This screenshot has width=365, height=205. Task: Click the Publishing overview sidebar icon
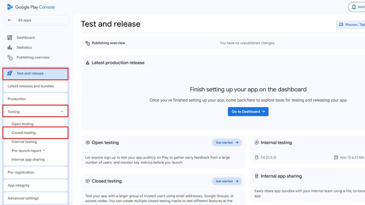point(10,58)
